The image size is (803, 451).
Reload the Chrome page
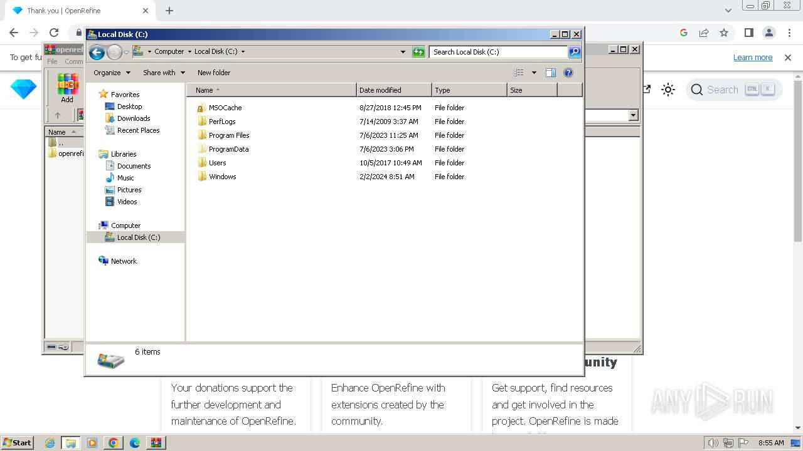point(54,33)
